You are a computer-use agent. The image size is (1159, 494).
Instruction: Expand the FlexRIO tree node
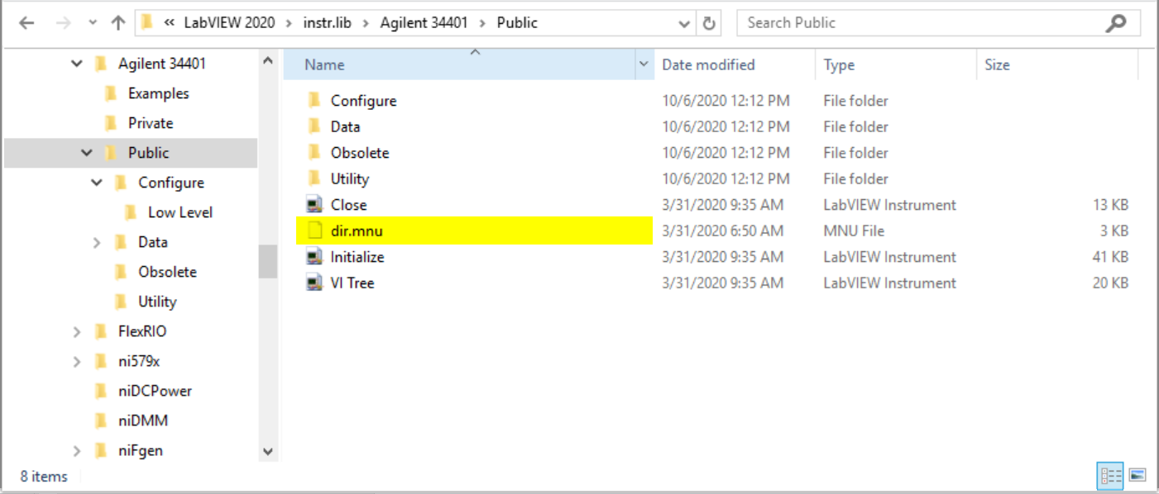pyautogui.click(x=77, y=331)
